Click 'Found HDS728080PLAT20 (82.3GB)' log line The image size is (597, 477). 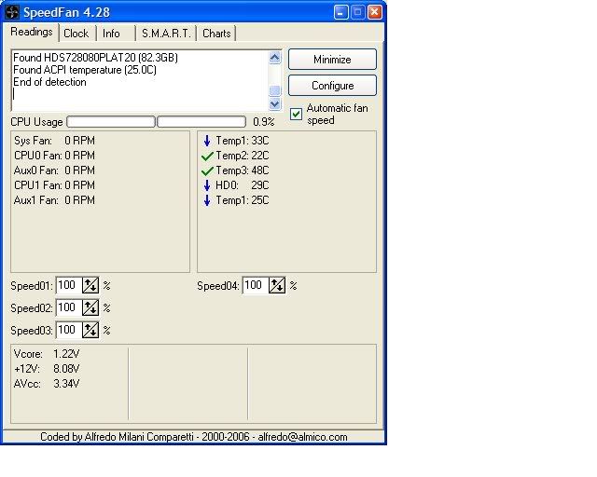click(95, 58)
